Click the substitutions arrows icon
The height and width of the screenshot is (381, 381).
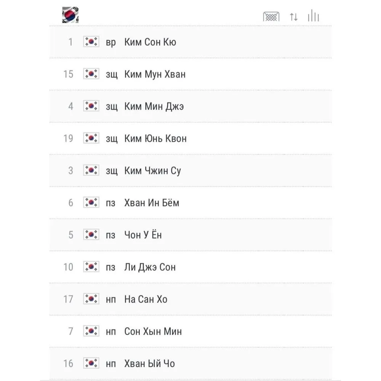click(x=293, y=17)
